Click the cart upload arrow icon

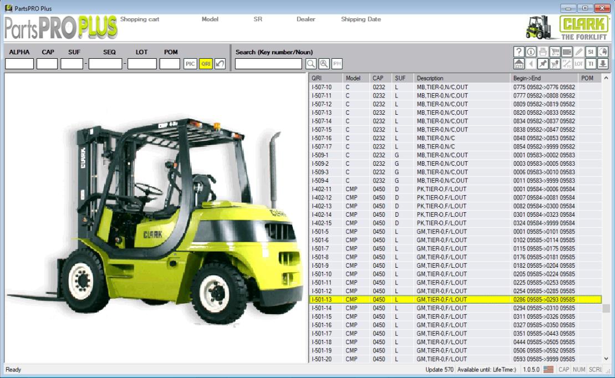point(555,64)
